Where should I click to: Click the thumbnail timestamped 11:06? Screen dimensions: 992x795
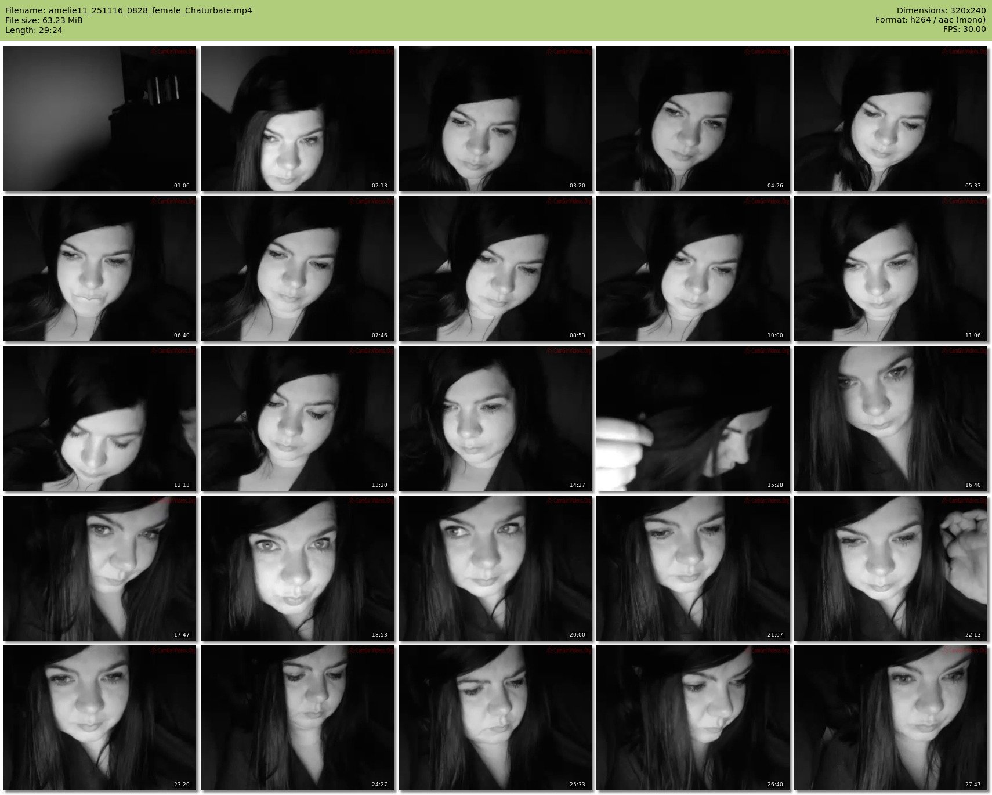pos(890,269)
